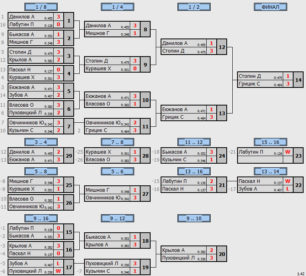Image resolution: width=306 pixels, height=276 pixels.
Task: Click the 9 .. 10 placement header
Action: point(194,218)
